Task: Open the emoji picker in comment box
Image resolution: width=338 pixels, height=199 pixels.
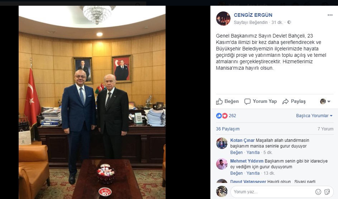Action: point(318,192)
